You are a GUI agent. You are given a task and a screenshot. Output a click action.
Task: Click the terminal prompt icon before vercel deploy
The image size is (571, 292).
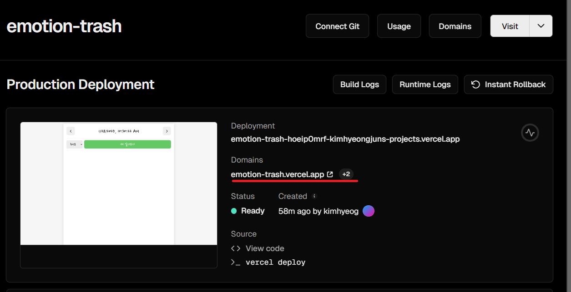236,262
